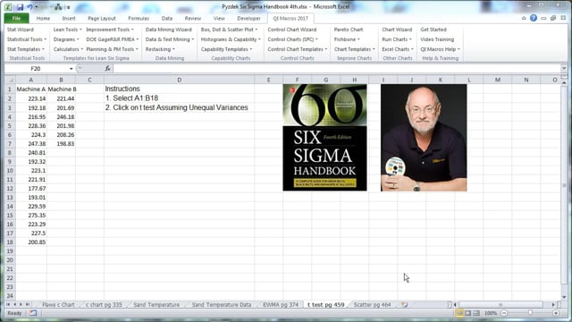Click the Excel Help question mark icon
This screenshot has height=322, width=572.
(534, 18)
